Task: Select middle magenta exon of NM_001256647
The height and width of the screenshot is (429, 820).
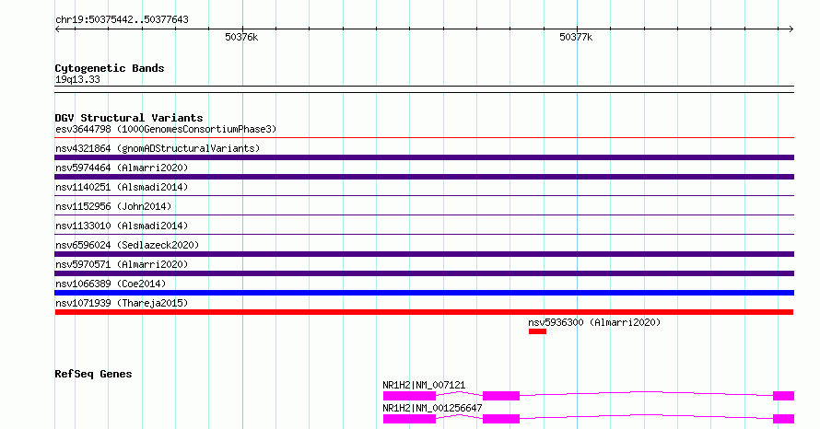Action: pyautogui.click(x=501, y=419)
